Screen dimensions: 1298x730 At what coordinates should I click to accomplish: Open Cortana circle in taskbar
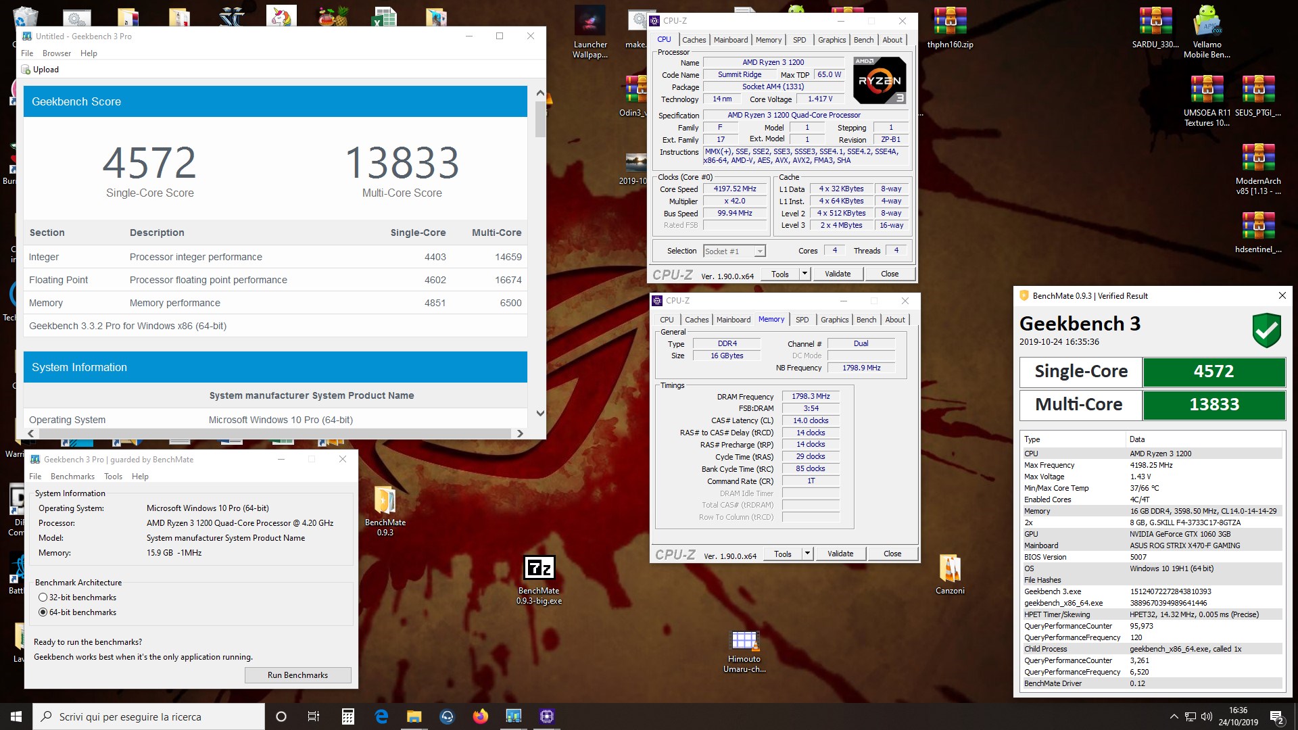[281, 716]
